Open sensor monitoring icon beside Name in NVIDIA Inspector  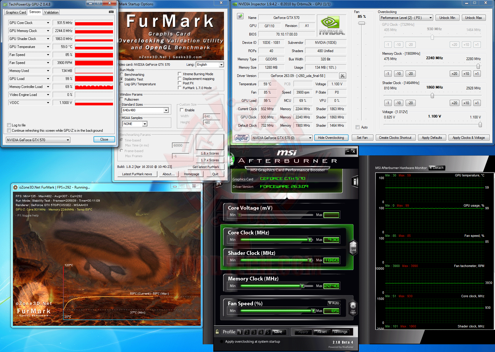click(240, 16)
